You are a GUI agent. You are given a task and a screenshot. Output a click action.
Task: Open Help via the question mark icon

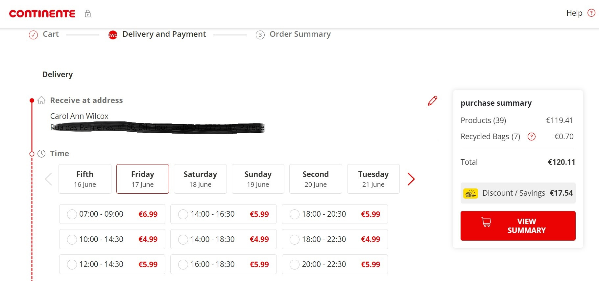(x=591, y=13)
